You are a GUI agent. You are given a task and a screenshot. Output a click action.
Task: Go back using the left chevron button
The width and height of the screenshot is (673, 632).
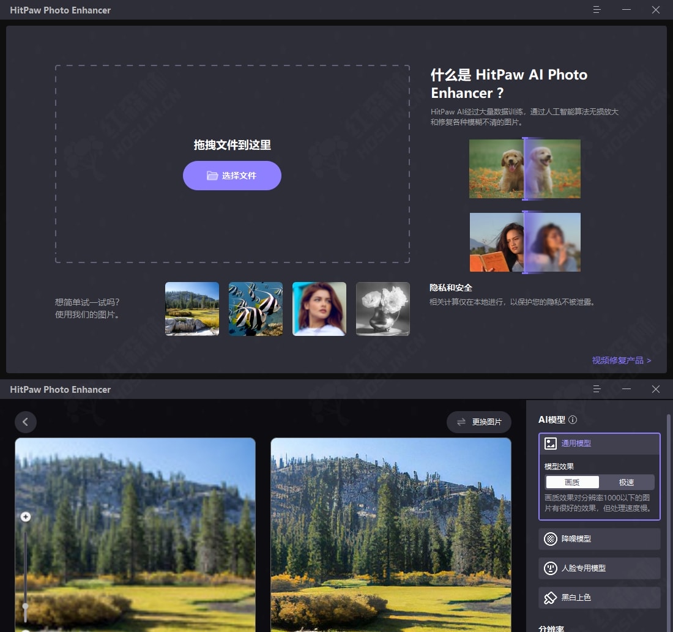click(x=25, y=422)
